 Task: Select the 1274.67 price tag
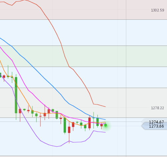tap(155, 122)
